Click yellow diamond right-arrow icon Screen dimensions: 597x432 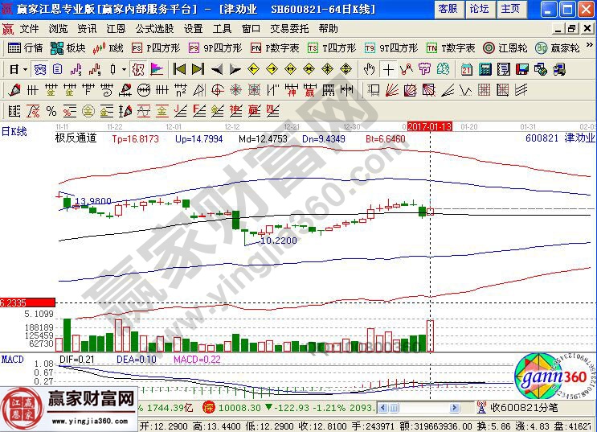(272, 69)
